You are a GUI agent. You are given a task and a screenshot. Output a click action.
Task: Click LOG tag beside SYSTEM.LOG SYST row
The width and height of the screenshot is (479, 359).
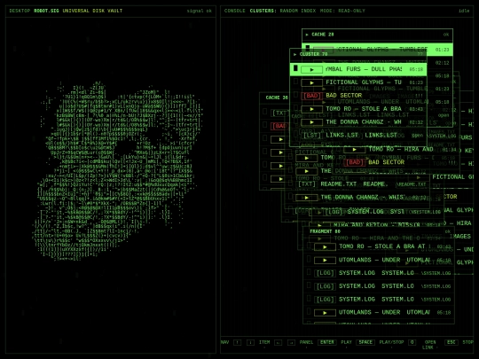(334, 212)
